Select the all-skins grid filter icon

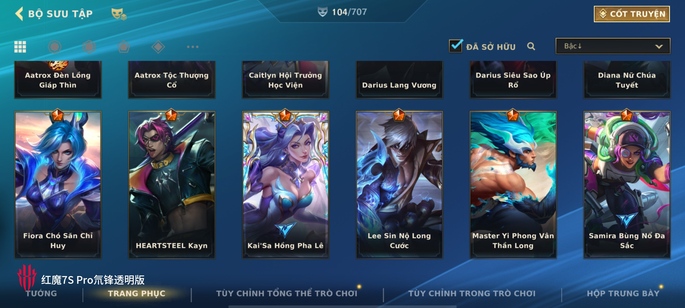point(20,47)
